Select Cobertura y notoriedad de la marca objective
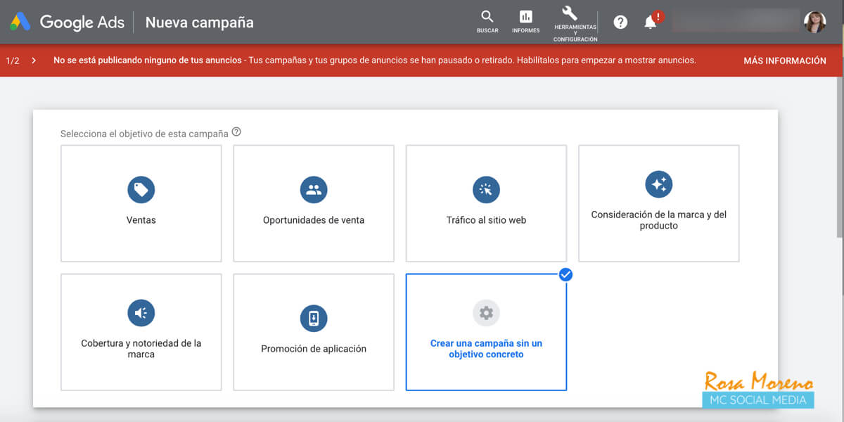The height and width of the screenshot is (422, 844). point(141,332)
